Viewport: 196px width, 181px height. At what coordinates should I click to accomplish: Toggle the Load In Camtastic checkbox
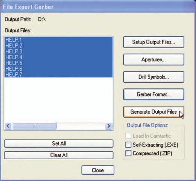[128, 136]
